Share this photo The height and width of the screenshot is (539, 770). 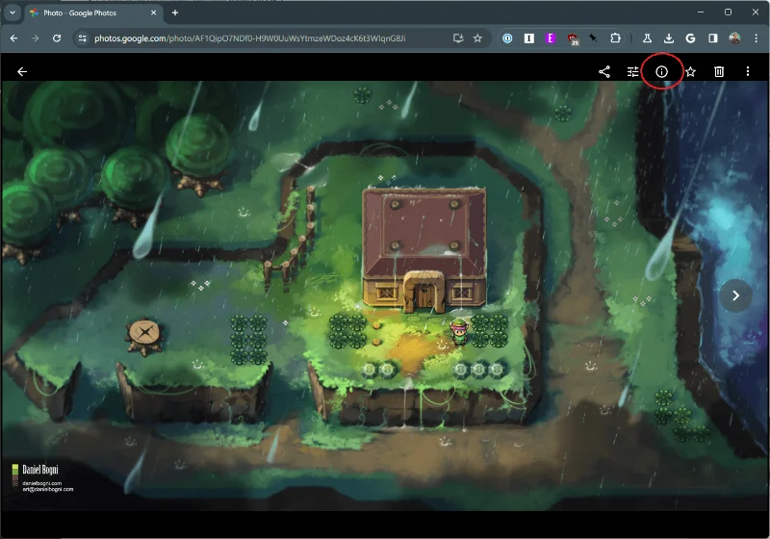point(604,71)
